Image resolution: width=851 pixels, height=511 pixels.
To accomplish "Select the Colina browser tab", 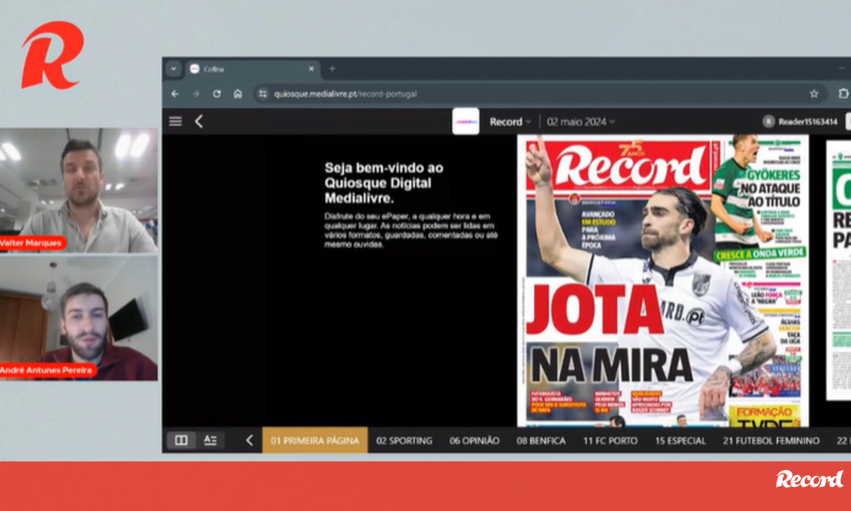I will tap(252, 69).
